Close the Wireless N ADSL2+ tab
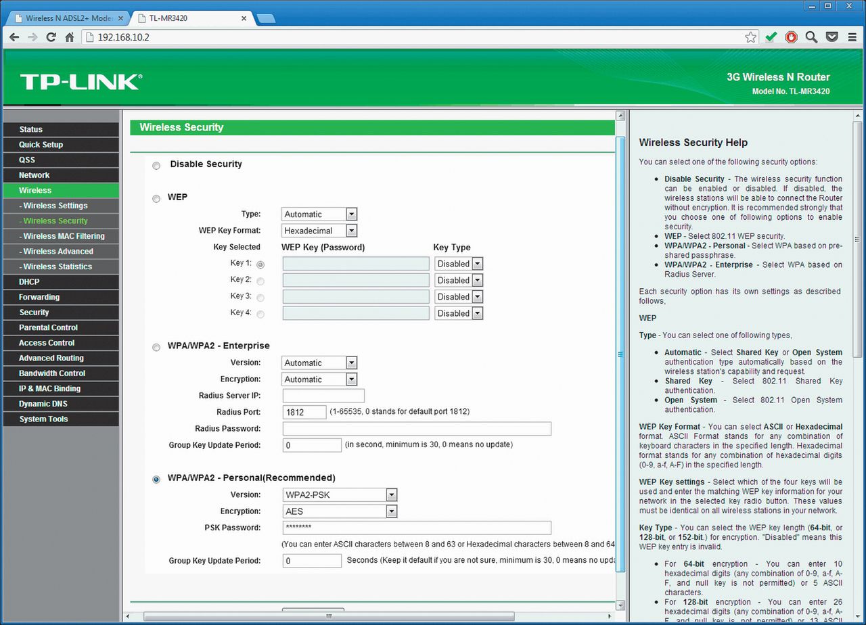The image size is (866, 625). tap(120, 18)
